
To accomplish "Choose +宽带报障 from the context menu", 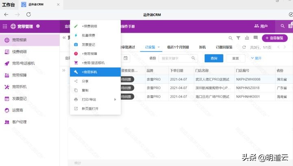I will [95, 54].
